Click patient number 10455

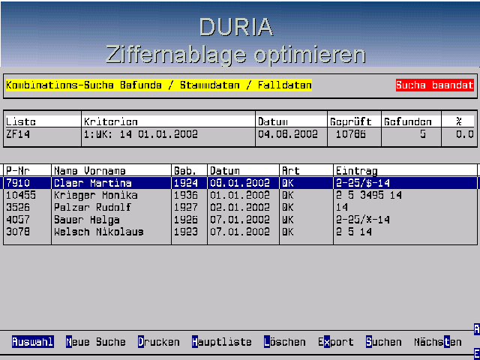pos(21,195)
